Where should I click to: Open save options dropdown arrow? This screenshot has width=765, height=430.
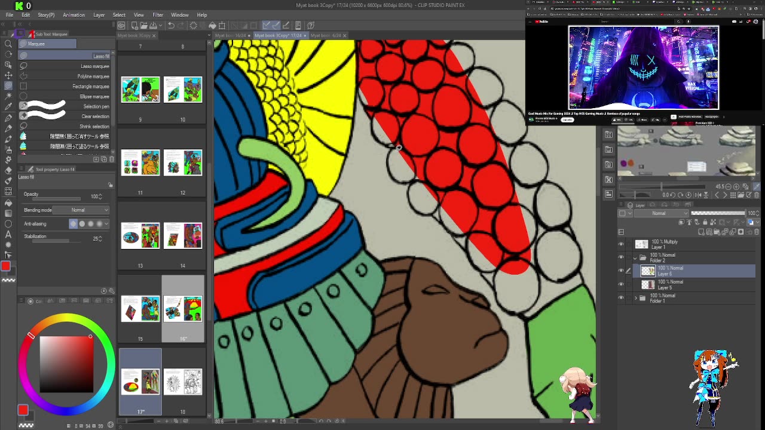tap(160, 25)
